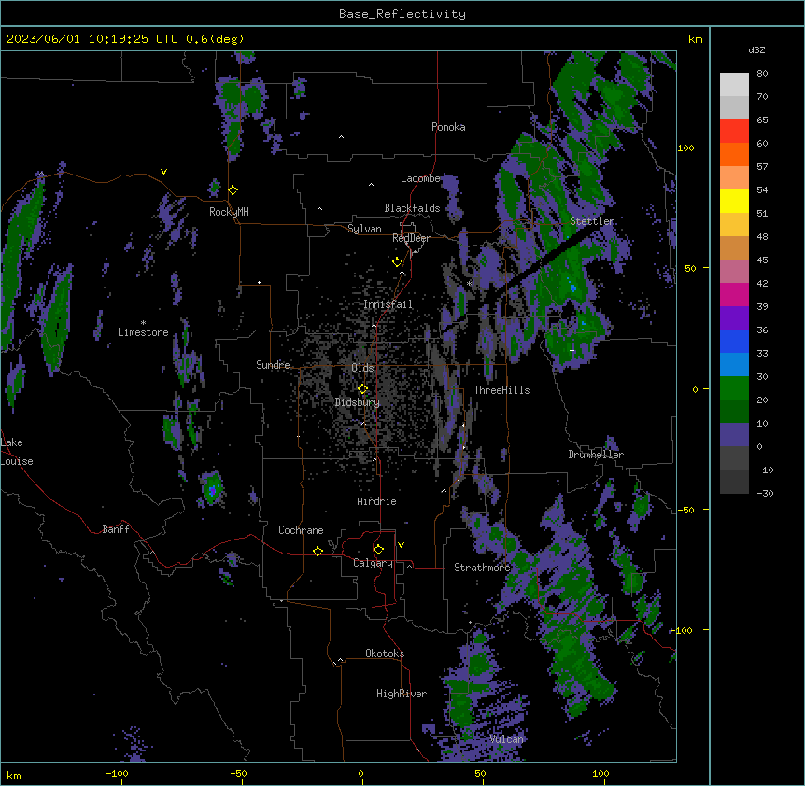Click the Drumheller town label
This screenshot has height=786, width=805.
tap(596, 455)
